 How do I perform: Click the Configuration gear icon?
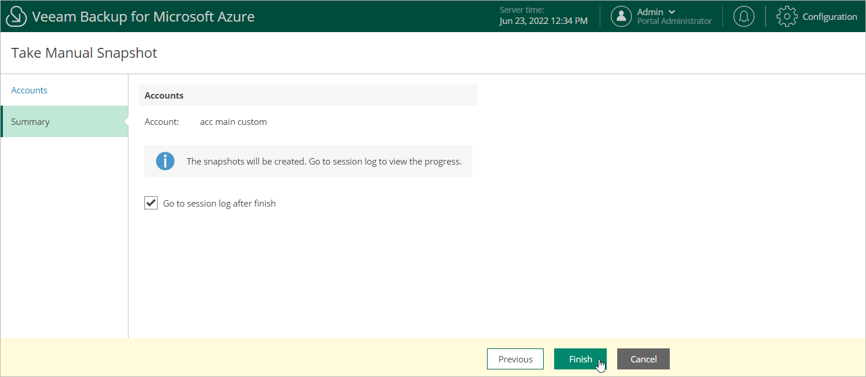(787, 16)
